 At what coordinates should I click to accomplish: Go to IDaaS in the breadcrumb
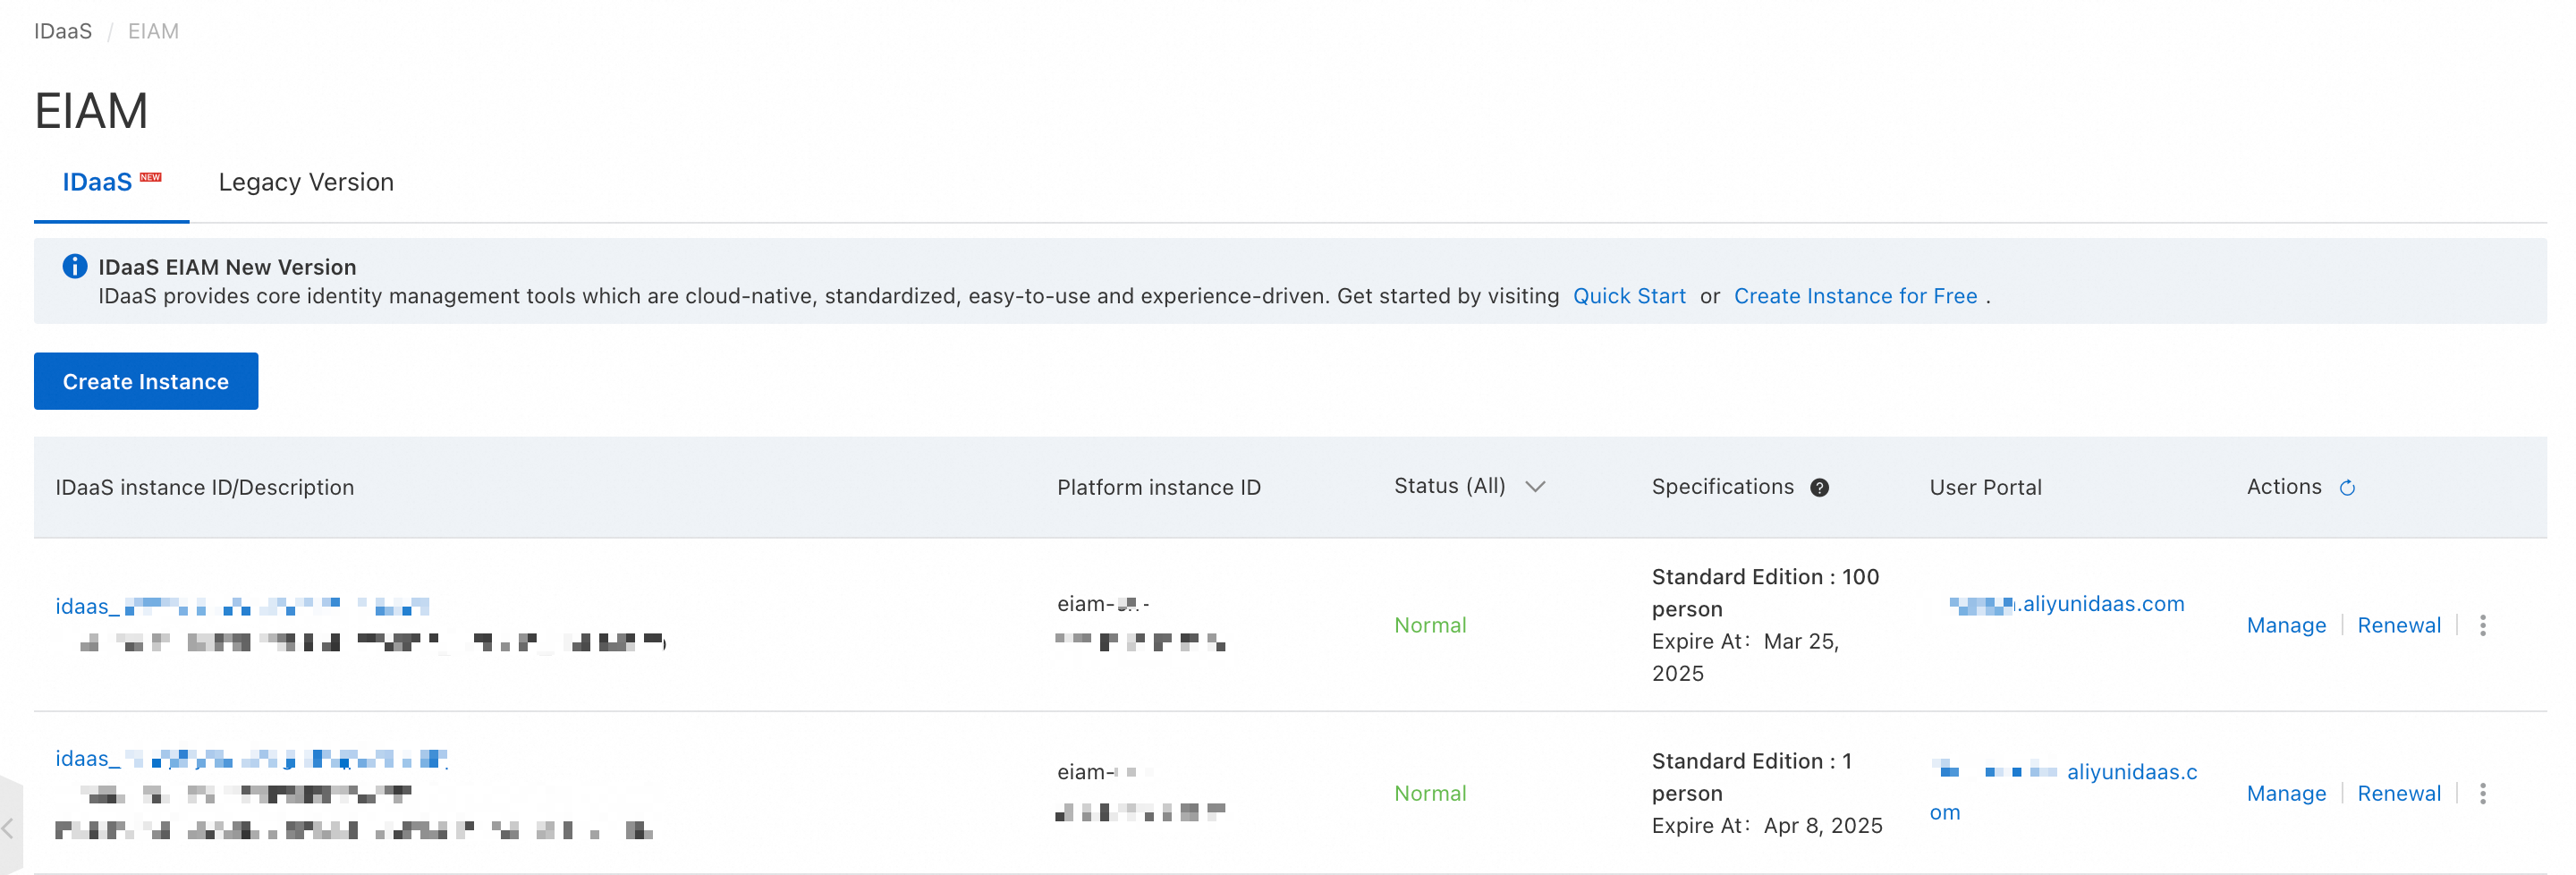(63, 31)
